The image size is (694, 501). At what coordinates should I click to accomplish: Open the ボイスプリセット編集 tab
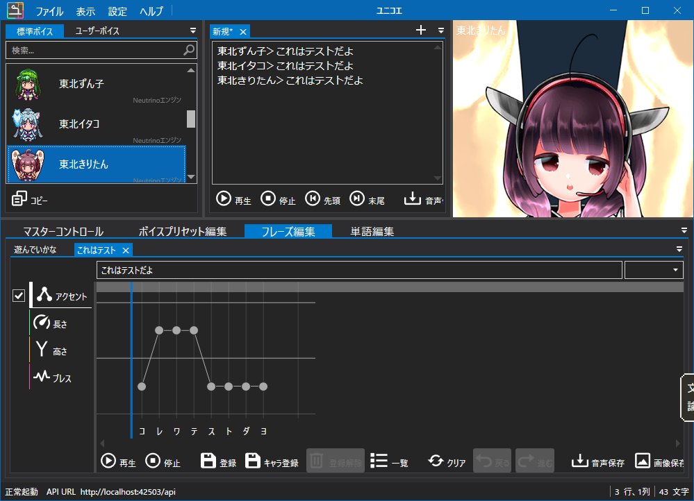(x=182, y=231)
